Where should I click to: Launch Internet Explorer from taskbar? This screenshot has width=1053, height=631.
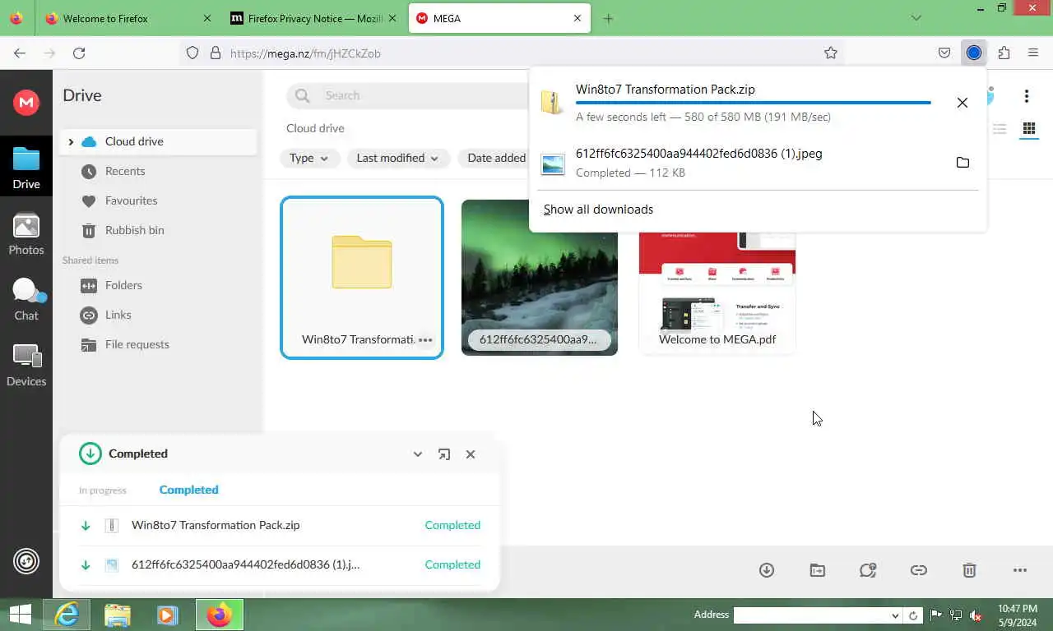[x=66, y=615]
